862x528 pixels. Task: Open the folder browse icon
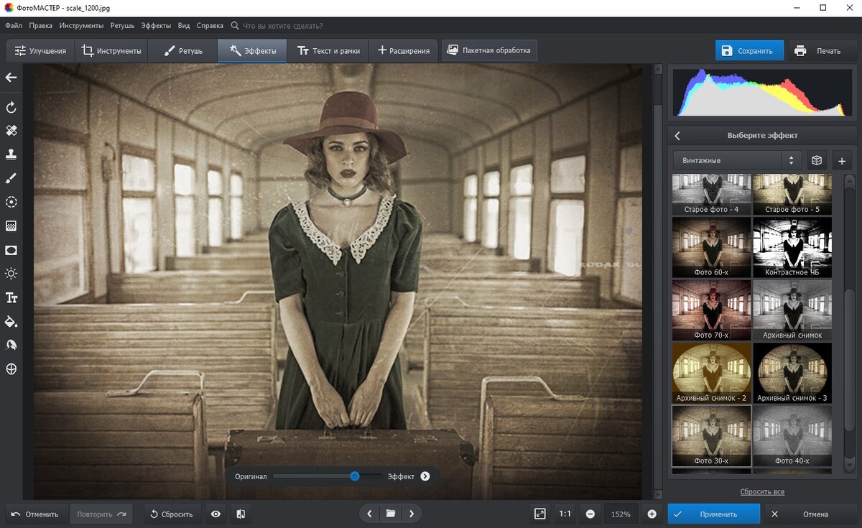click(390, 514)
